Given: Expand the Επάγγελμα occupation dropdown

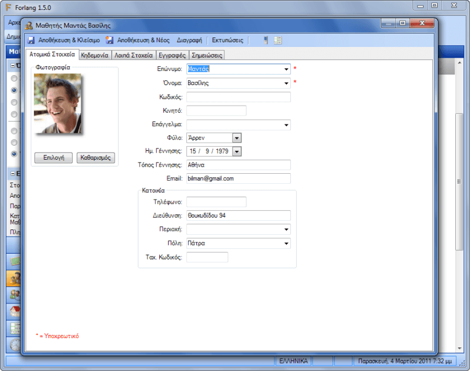Looking at the screenshot, I should click(x=286, y=124).
